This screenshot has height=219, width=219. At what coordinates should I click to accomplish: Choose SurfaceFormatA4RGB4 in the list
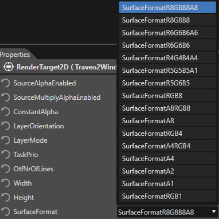pyautogui.click(x=168, y=146)
